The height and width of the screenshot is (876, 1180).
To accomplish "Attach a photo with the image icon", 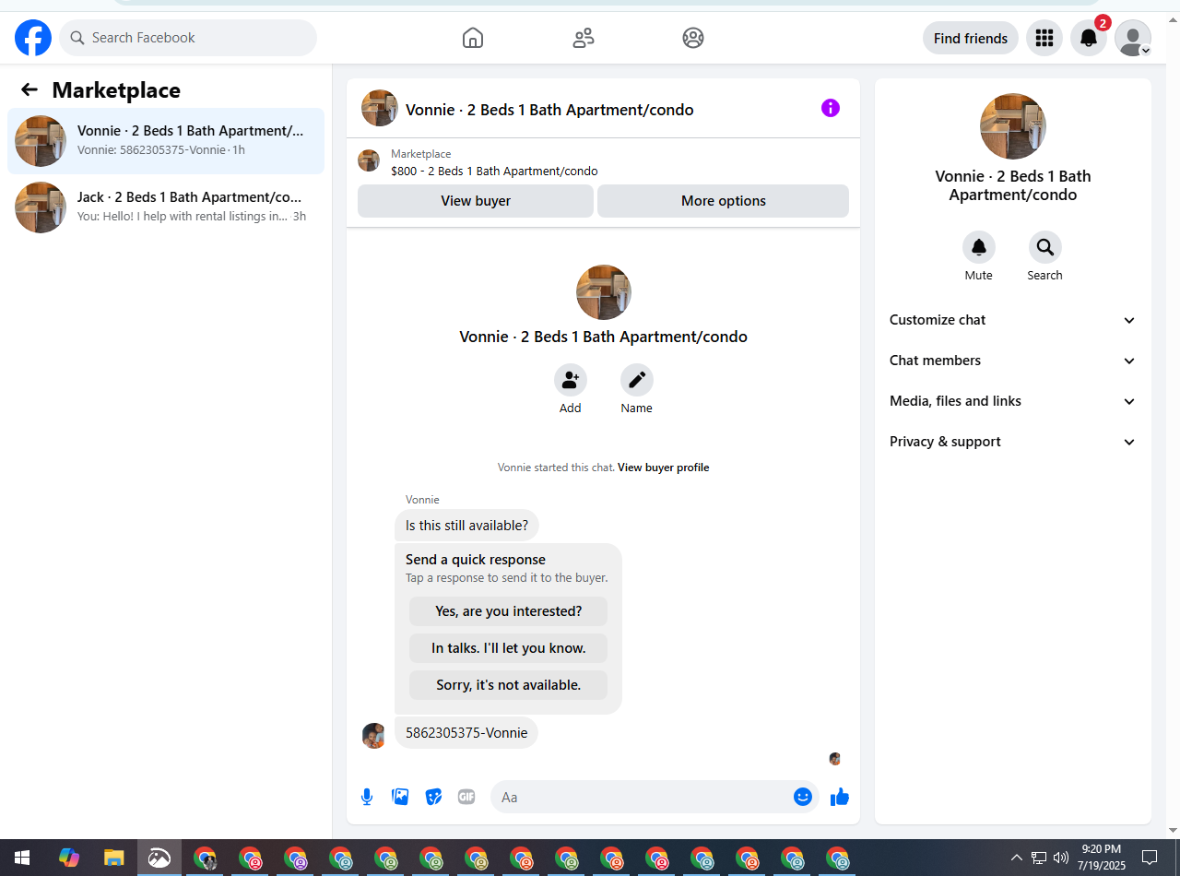I will [400, 797].
